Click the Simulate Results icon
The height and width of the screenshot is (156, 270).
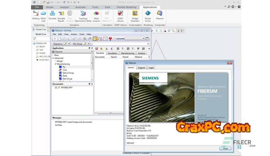[61, 15]
